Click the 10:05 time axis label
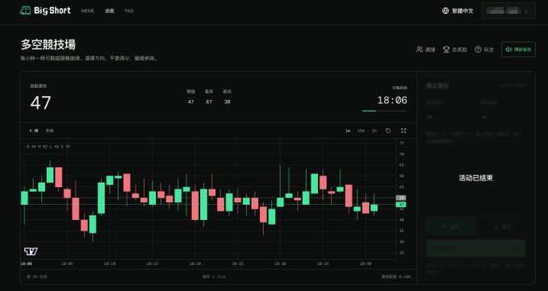The width and height of the screenshot is (548, 291). tap(67, 264)
